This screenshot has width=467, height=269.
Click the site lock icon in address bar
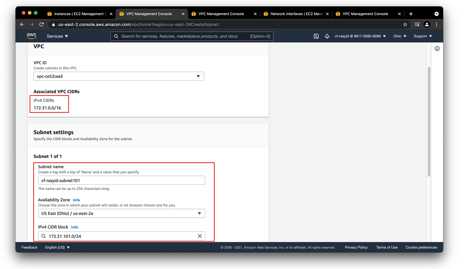53,24
